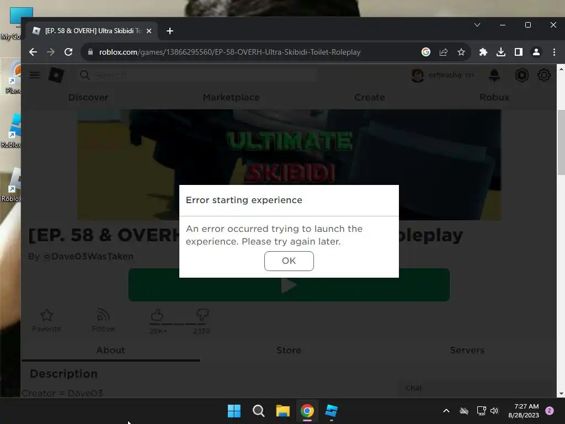Image resolution: width=565 pixels, height=424 pixels.
Task: Close the Ultra Skibidi tab
Action: tap(149, 31)
